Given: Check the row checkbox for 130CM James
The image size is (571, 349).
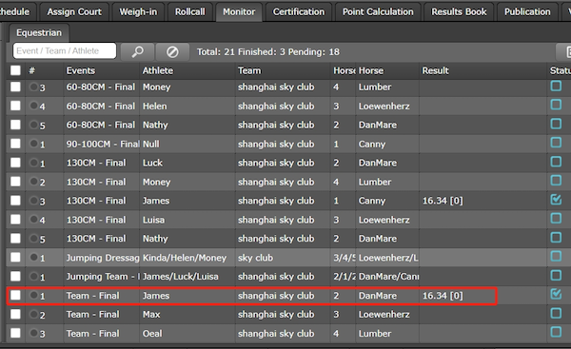Looking at the screenshot, I should click(15, 201).
